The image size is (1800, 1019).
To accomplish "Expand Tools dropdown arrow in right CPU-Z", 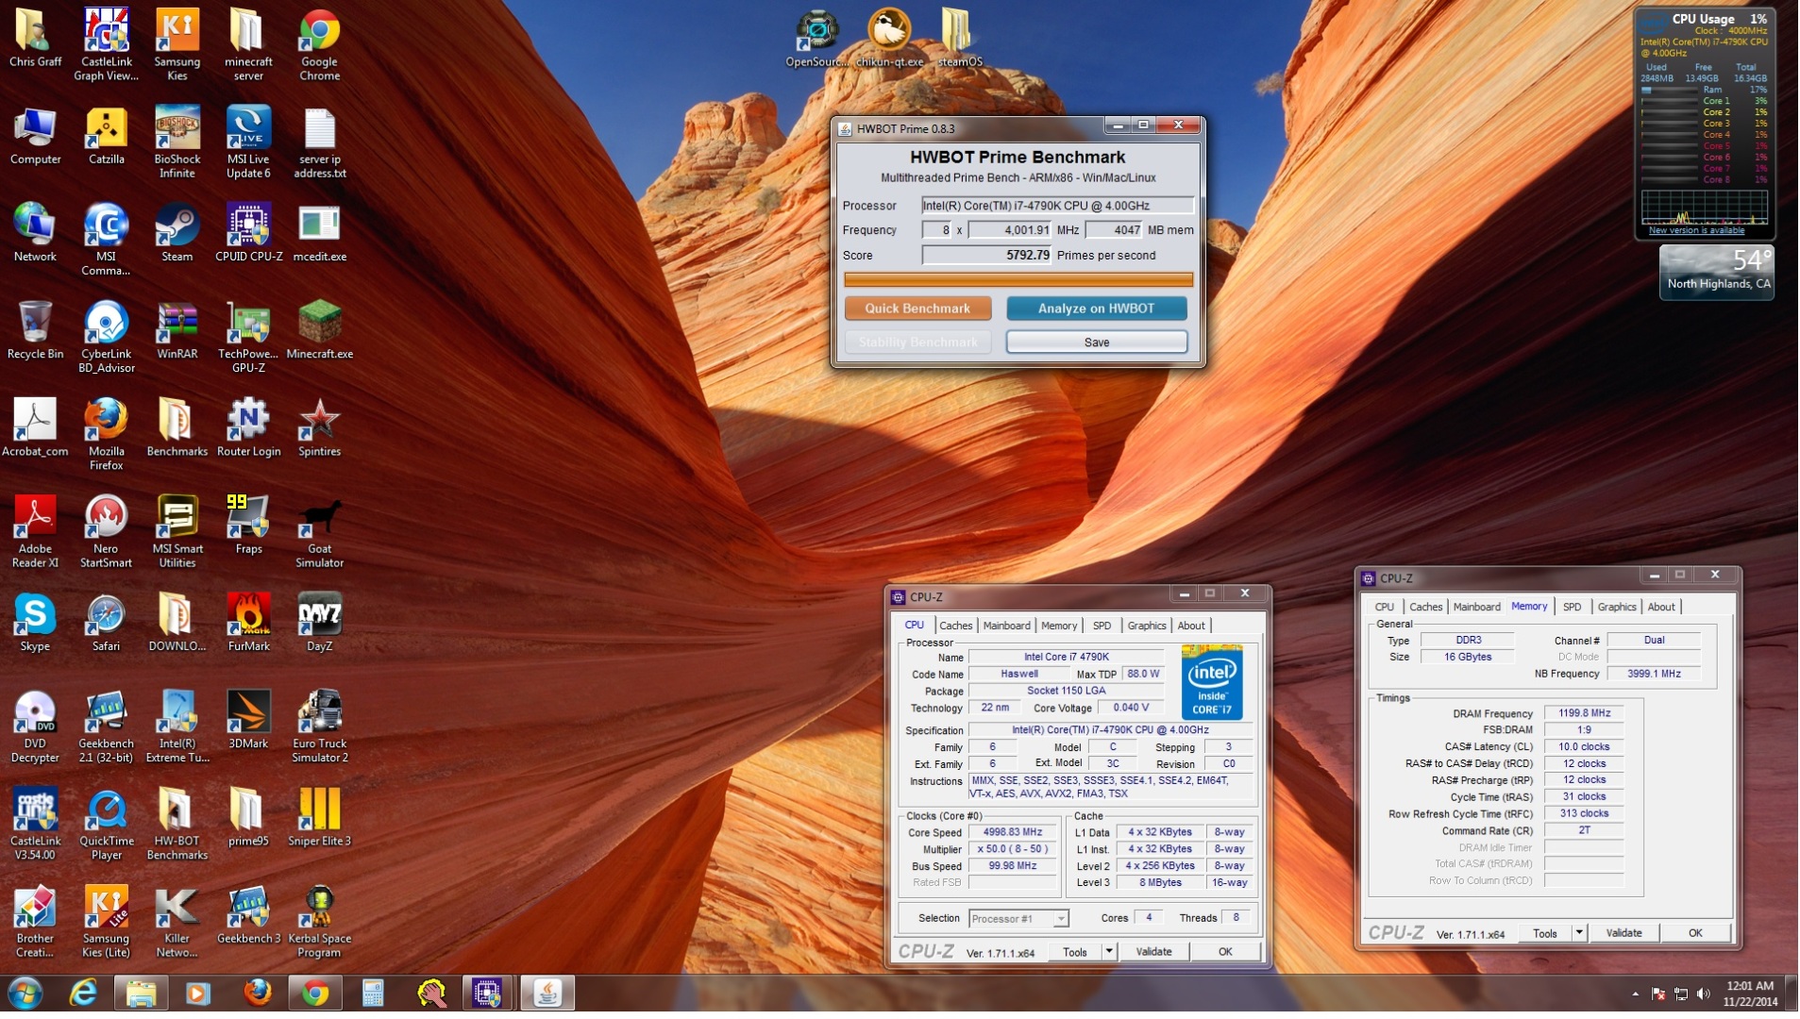I will pyautogui.click(x=1579, y=934).
